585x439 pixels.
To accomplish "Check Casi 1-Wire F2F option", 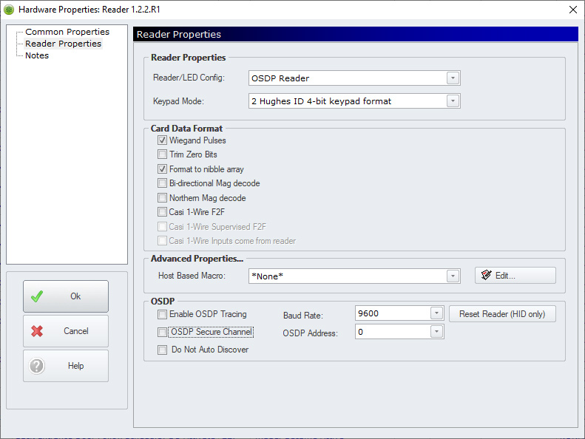I will click(162, 212).
